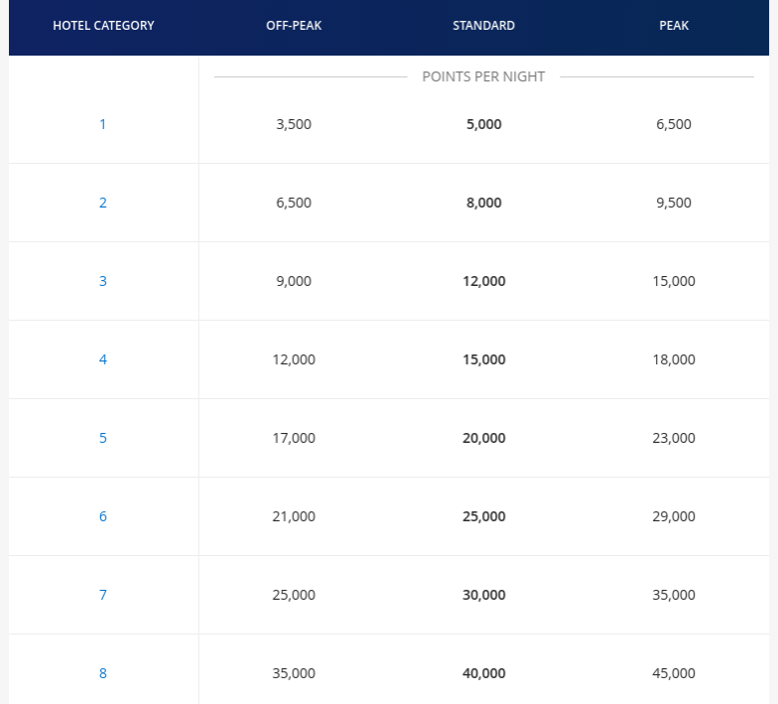Image resolution: width=778 pixels, height=704 pixels.
Task: Open the hotel category 8 link
Action: pos(102,673)
